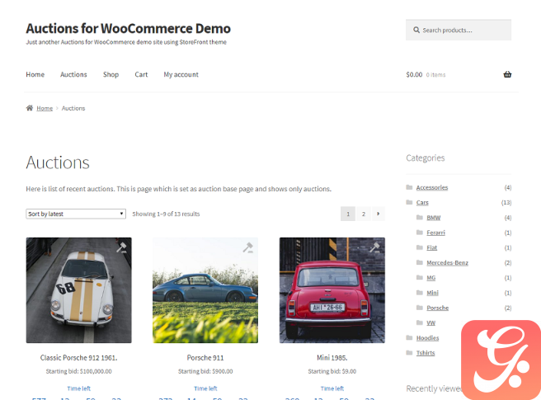Click the Starting bid: $900.00 text
The width and height of the screenshot is (541, 400).
[x=205, y=371]
